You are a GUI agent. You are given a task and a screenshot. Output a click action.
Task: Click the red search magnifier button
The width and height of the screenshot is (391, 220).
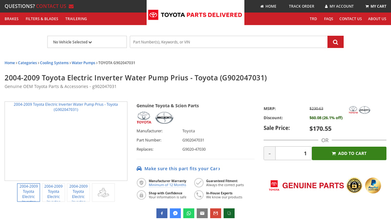pyautogui.click(x=335, y=42)
